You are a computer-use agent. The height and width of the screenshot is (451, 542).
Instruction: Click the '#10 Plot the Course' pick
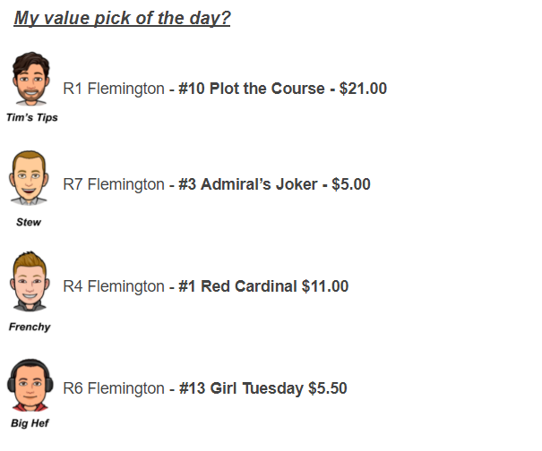pyautogui.click(x=252, y=89)
